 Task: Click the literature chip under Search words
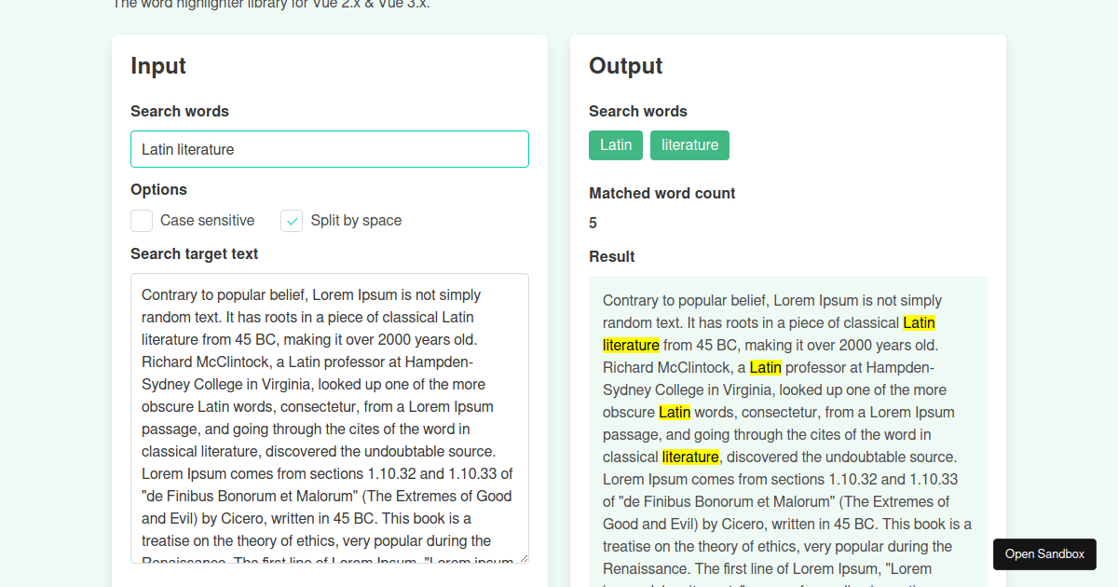pyautogui.click(x=689, y=144)
